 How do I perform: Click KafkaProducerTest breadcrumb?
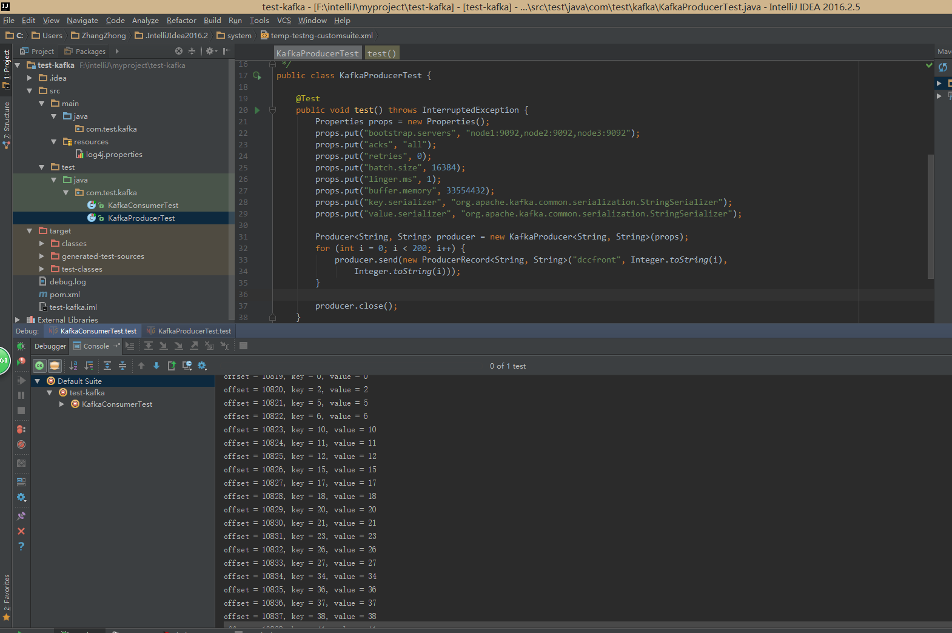pos(318,53)
